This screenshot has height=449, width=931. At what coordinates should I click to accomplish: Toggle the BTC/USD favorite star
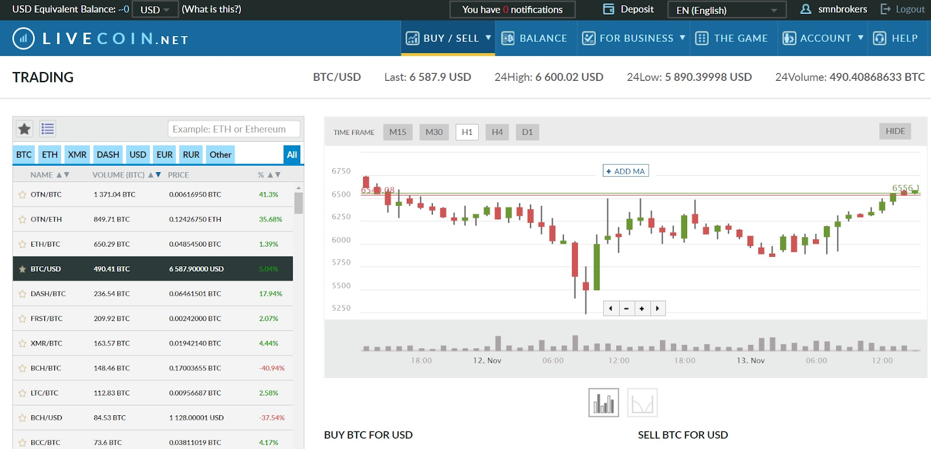[x=22, y=269]
